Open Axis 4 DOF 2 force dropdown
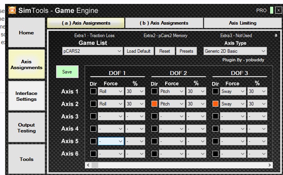The image size is (283, 175). coord(172,129)
